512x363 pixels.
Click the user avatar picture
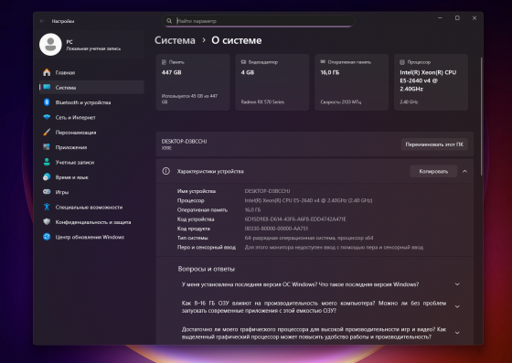click(50, 45)
